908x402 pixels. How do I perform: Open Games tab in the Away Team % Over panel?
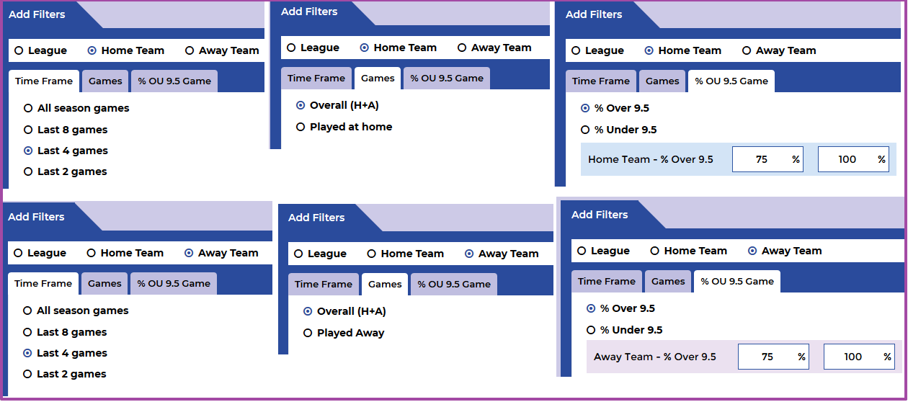coord(668,281)
